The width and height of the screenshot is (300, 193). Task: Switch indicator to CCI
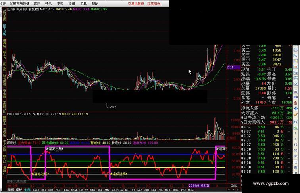click(154, 190)
